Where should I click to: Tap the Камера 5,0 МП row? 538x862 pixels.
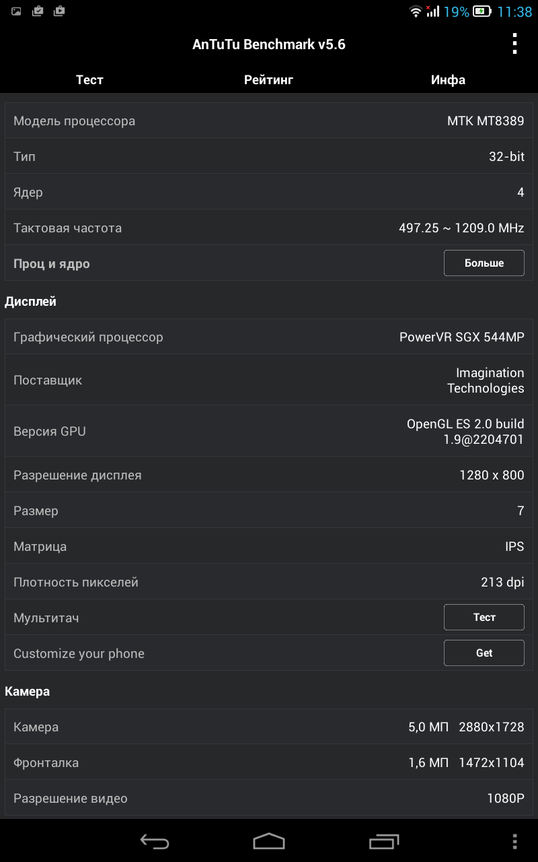tap(269, 727)
